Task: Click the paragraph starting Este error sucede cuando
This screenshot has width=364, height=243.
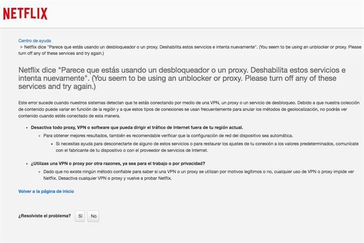Action: point(189,109)
